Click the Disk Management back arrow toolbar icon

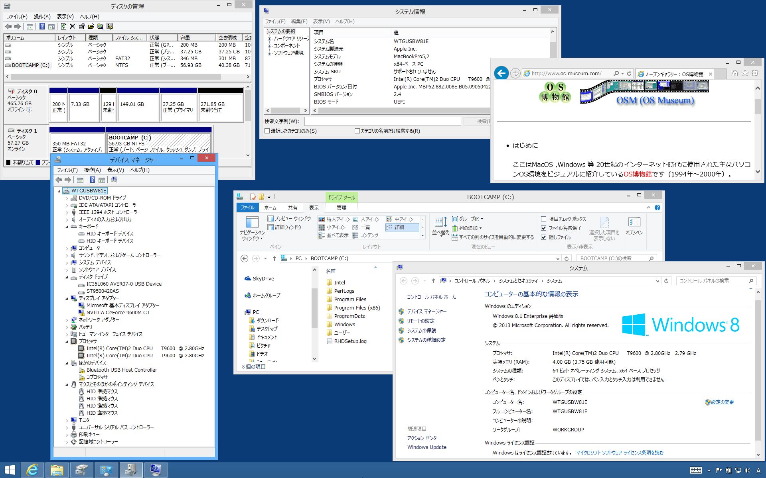point(8,27)
